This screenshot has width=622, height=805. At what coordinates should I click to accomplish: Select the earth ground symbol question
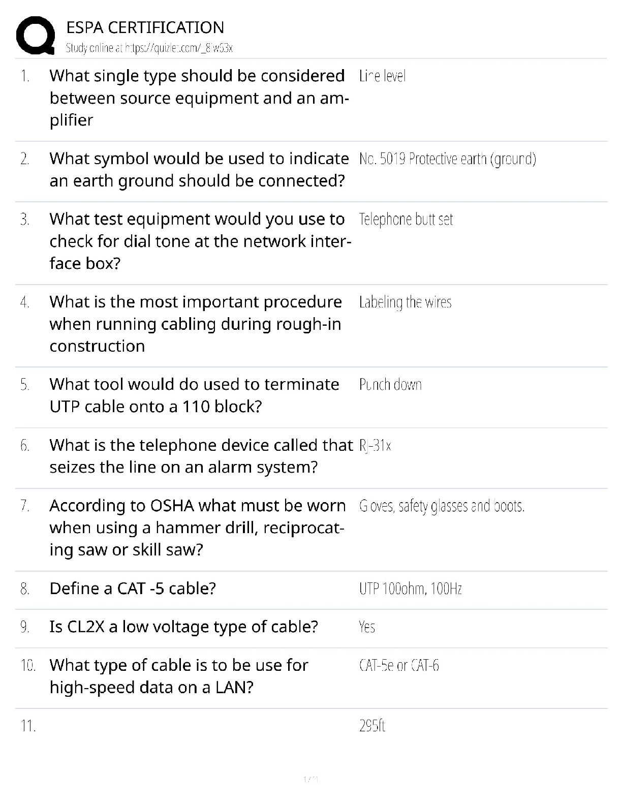[199, 170]
